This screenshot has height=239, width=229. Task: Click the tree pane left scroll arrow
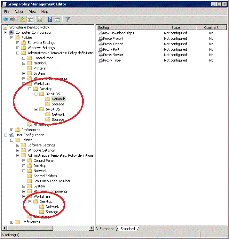(4, 228)
